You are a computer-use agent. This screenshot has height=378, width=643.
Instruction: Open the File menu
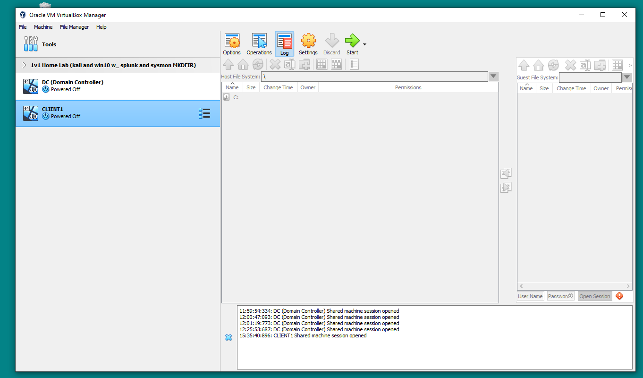pos(23,27)
